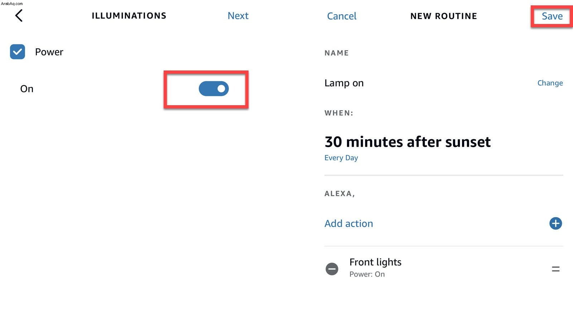Tap the On label next to the toggle

point(27,89)
